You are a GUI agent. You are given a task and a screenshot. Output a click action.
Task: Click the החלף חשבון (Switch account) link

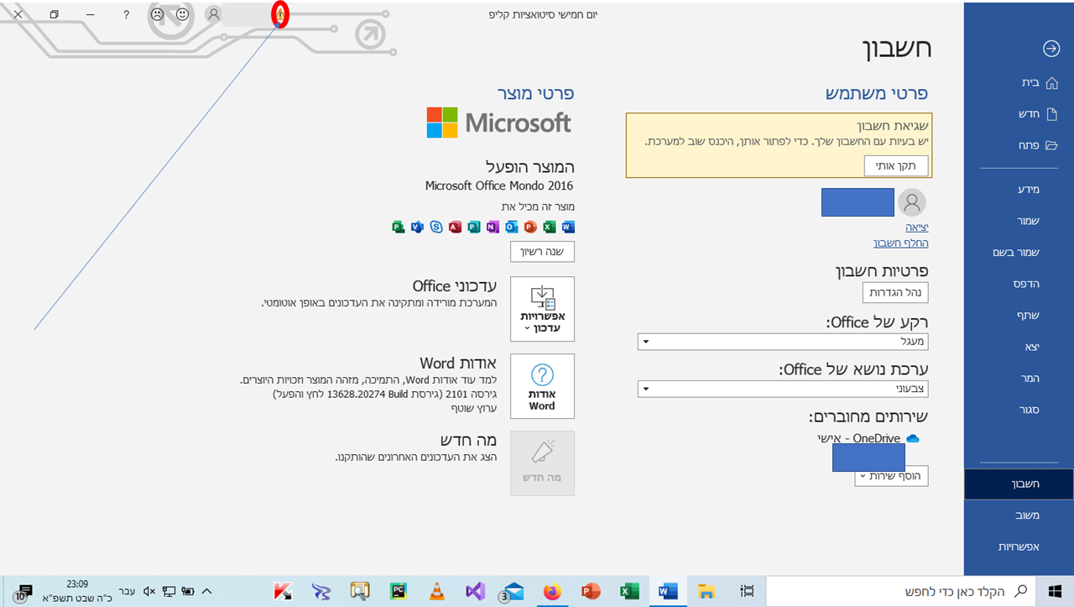900,243
